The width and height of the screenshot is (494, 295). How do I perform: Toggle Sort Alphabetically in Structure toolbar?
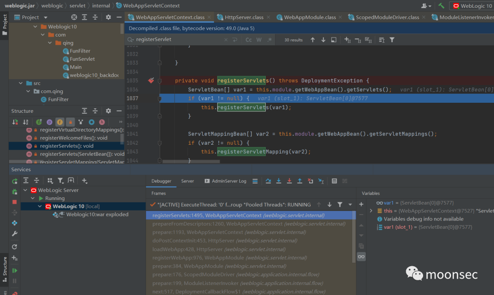pos(26,122)
